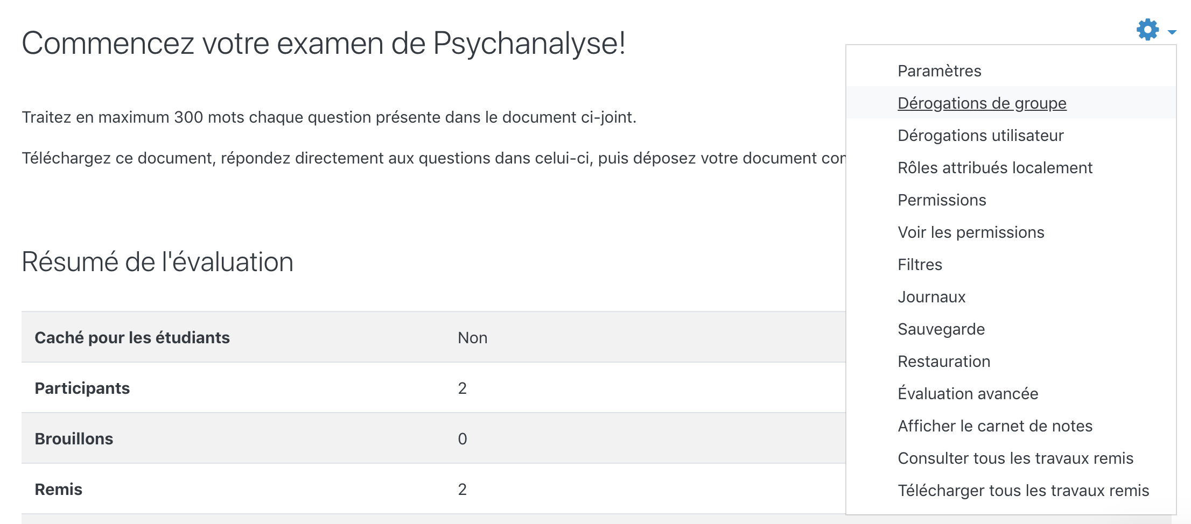The width and height of the screenshot is (1191, 524).
Task: Open Évaluation avancée
Action: [x=968, y=394]
